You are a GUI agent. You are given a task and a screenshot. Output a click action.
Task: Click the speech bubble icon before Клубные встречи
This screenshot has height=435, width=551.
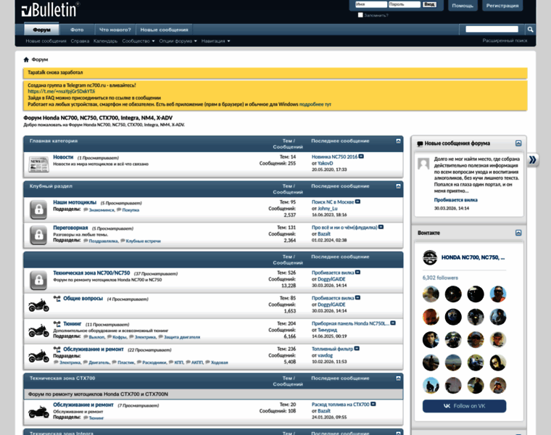(123, 241)
